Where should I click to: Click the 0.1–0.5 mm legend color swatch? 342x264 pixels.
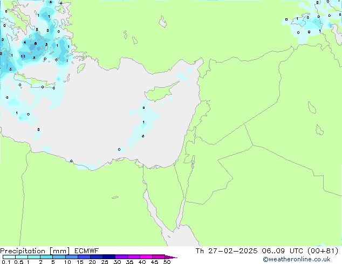tap(9, 257)
